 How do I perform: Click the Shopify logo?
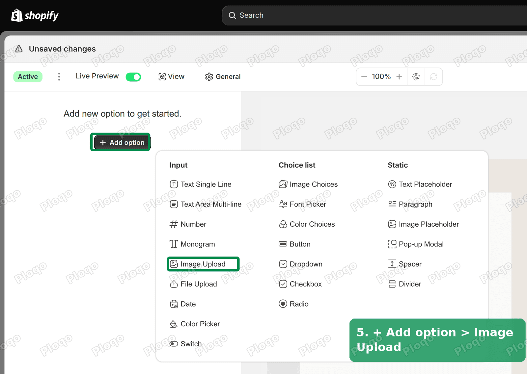click(35, 15)
